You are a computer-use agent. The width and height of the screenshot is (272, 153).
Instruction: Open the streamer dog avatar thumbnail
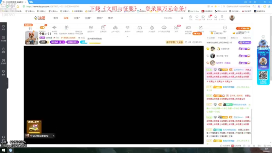tap(31, 38)
